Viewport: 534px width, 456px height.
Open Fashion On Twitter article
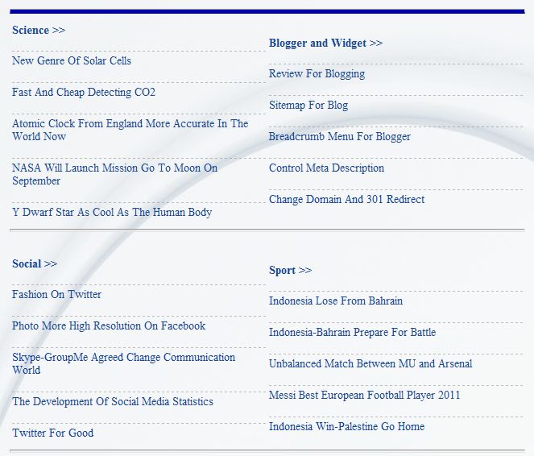pos(56,294)
